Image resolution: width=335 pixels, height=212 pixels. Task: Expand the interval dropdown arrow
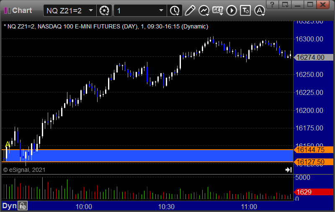pos(161,10)
